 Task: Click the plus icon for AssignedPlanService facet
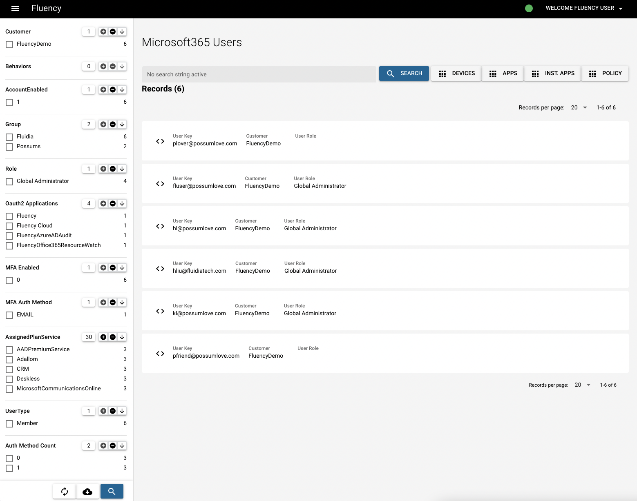tap(103, 337)
